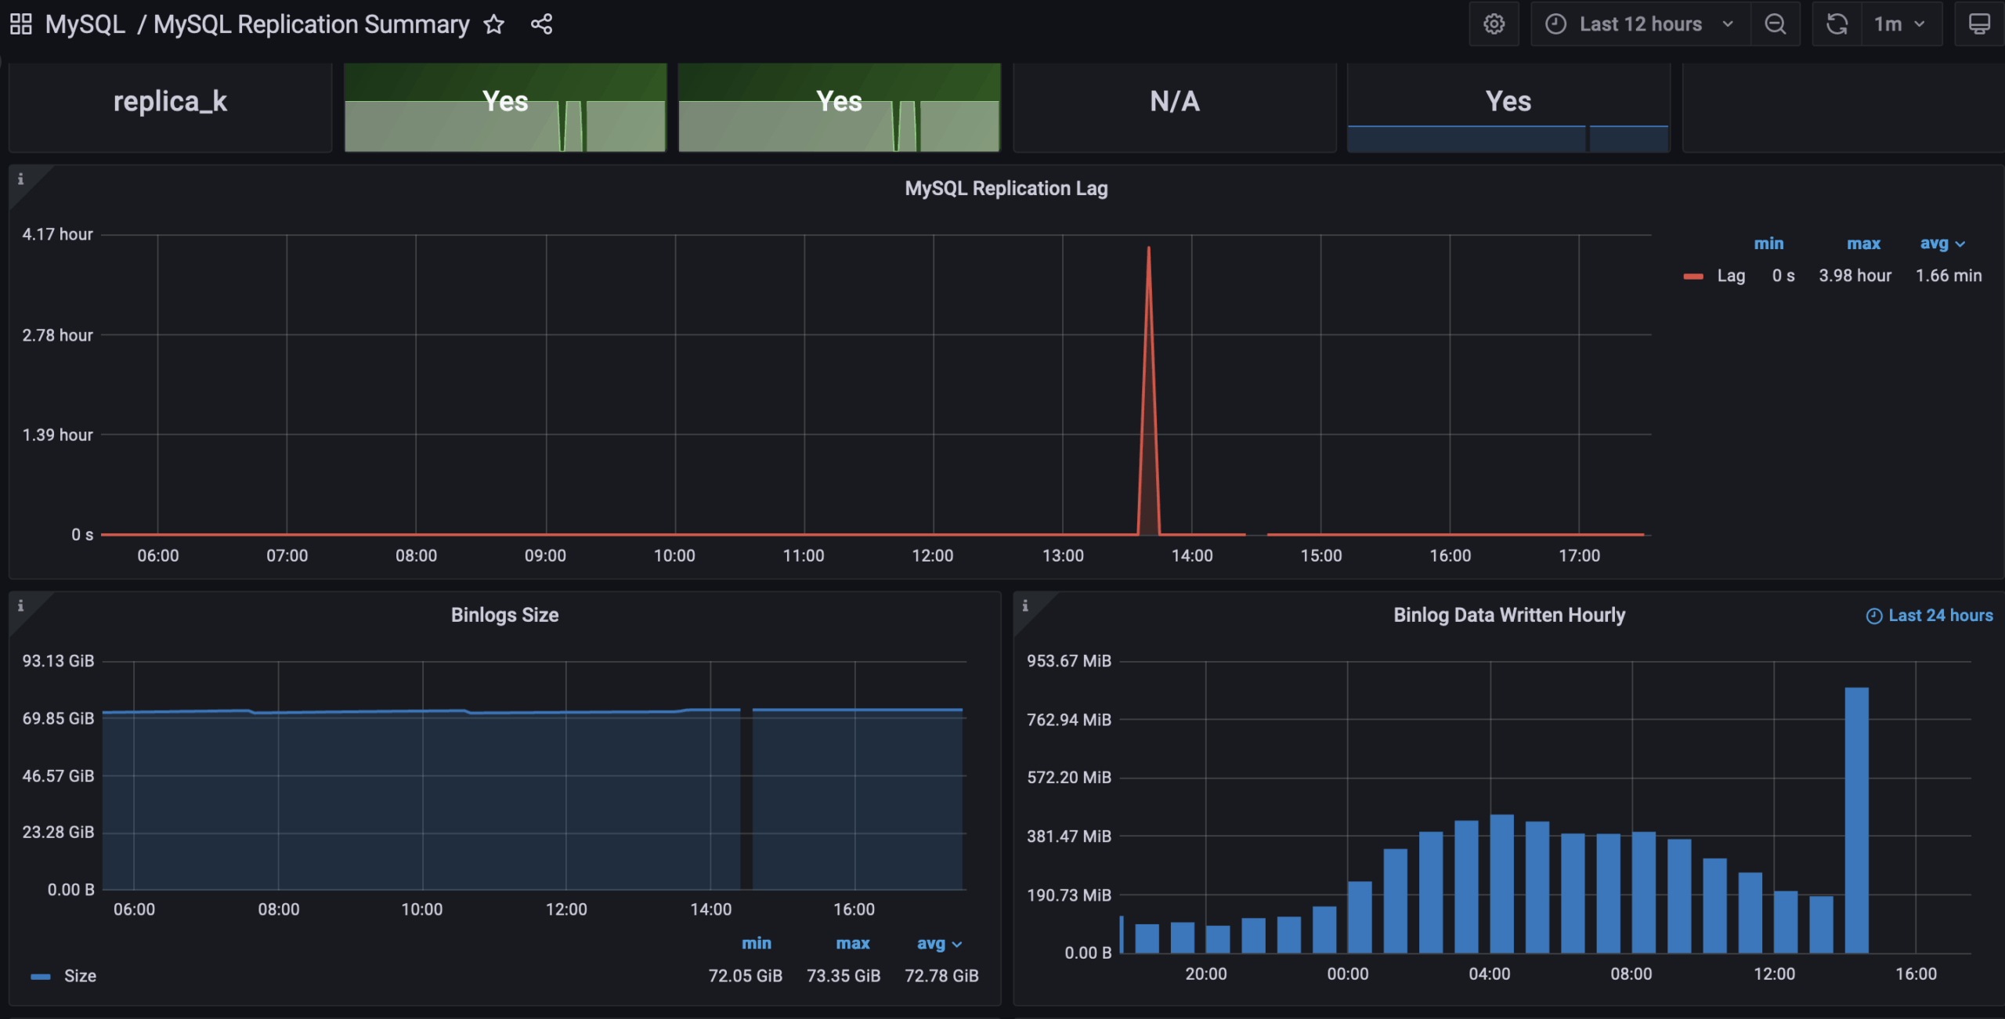
Task: Click the dashboards grid icon
Action: coord(21,24)
